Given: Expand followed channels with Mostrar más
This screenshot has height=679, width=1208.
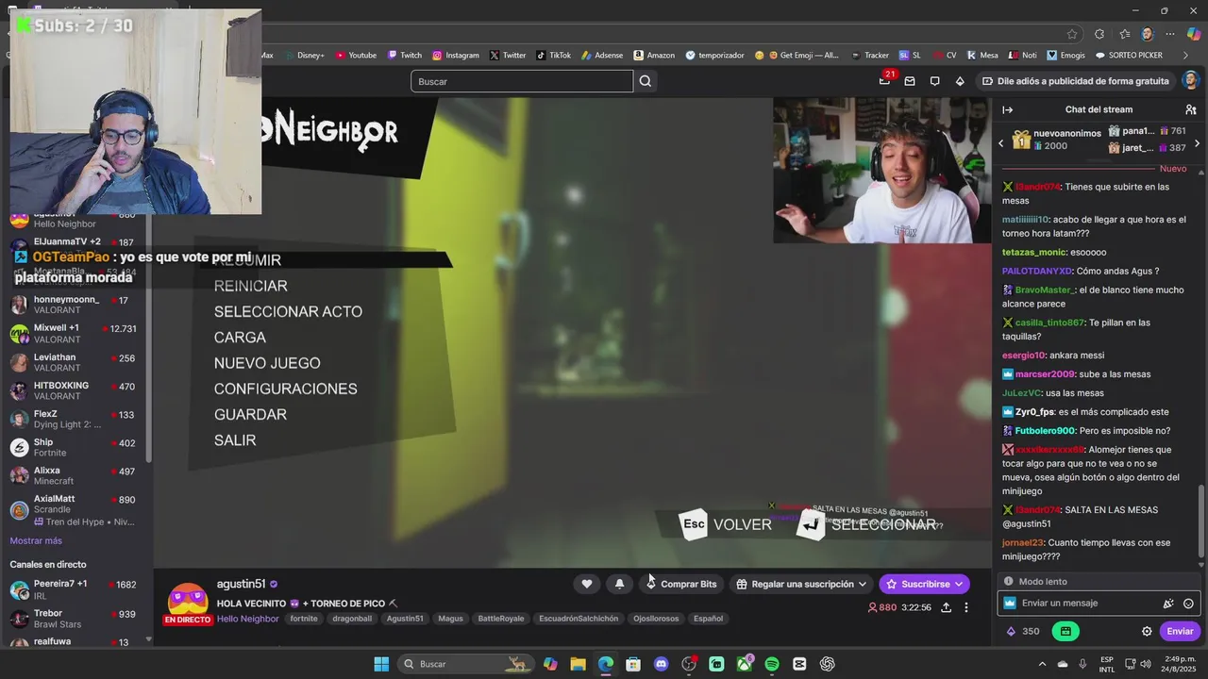Looking at the screenshot, I should 36,540.
